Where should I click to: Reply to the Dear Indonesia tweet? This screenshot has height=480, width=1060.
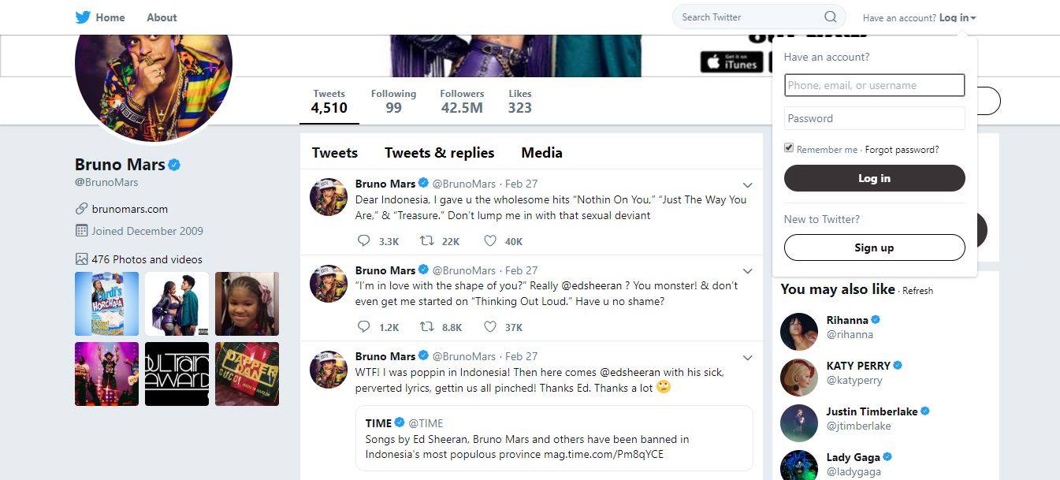(363, 241)
